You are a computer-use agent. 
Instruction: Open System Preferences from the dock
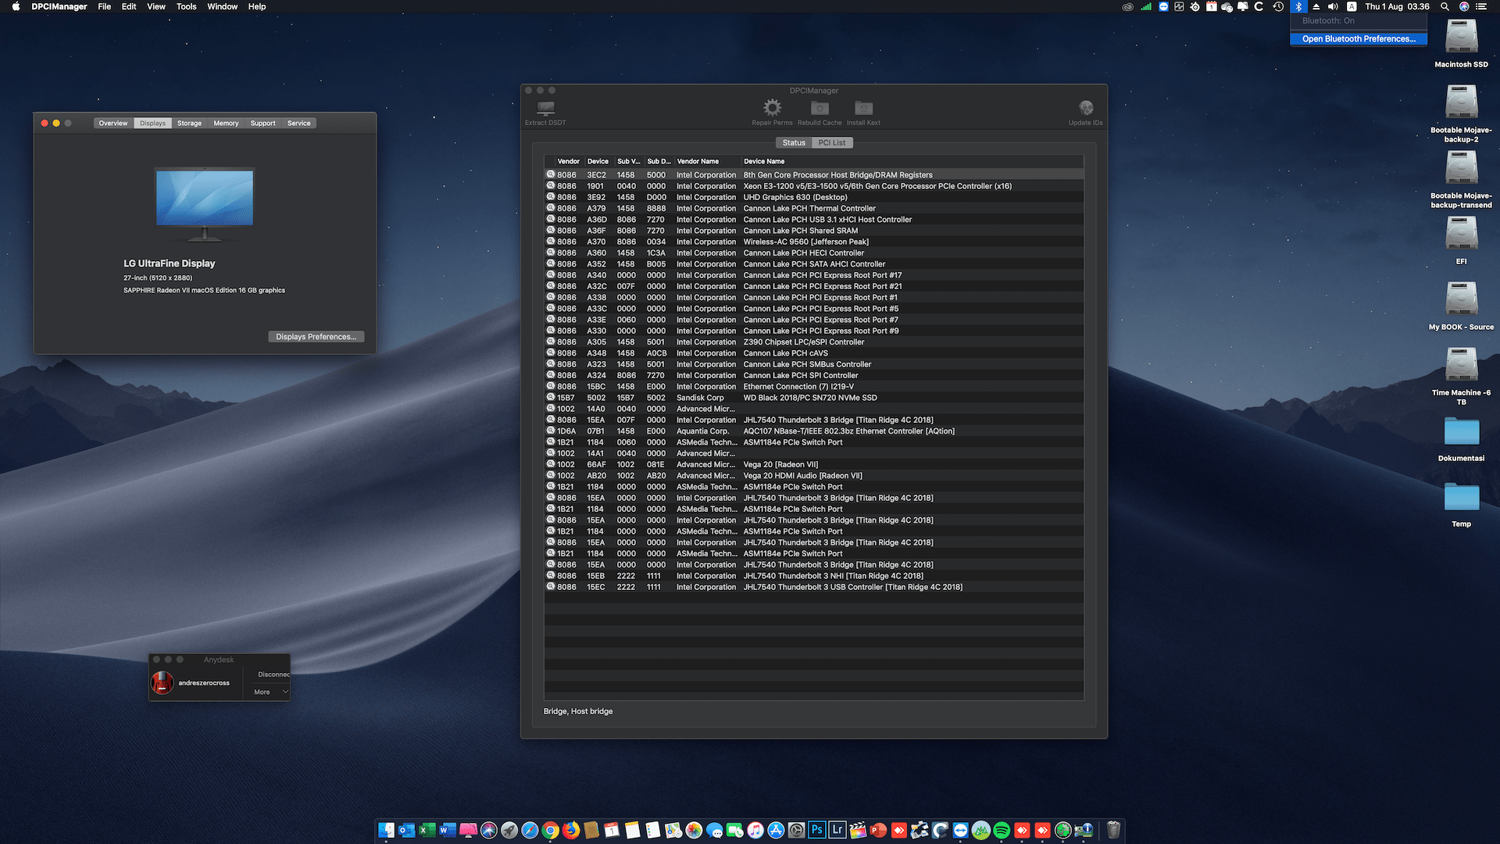pyautogui.click(x=796, y=830)
